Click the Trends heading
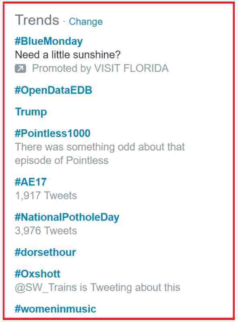This screenshot has height=322, width=238. click(37, 20)
